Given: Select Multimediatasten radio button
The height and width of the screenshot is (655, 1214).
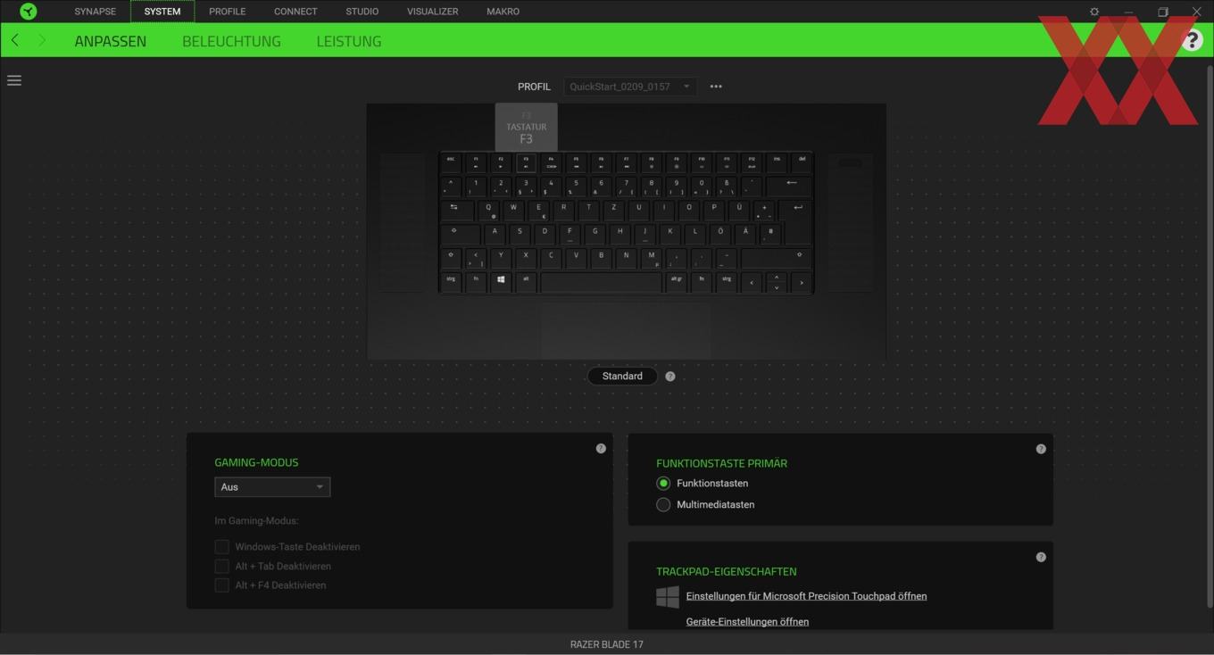Looking at the screenshot, I should [x=663, y=505].
